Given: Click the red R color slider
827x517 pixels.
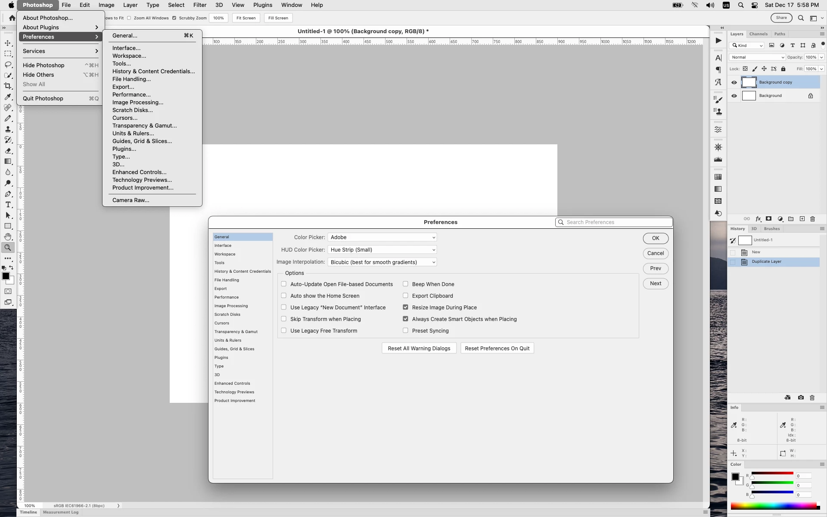Looking at the screenshot, I should pos(772,473).
